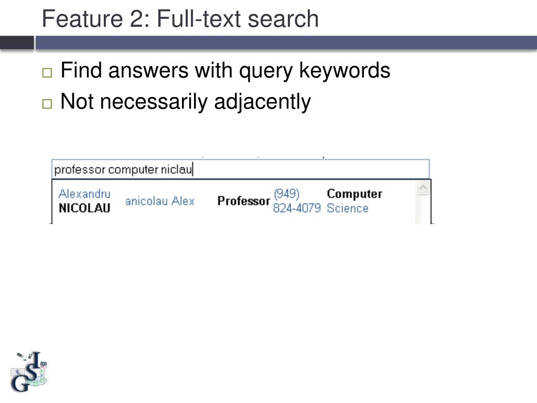Click the search box with the query text
The width and height of the screenshot is (537, 403).
[240, 169]
